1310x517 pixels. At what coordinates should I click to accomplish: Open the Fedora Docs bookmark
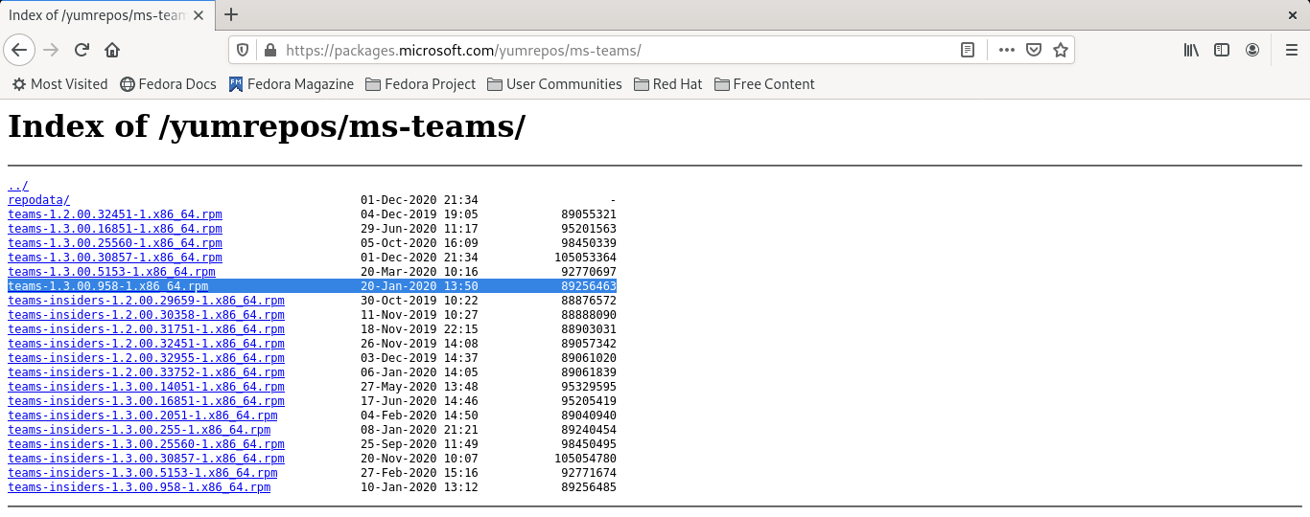tap(168, 84)
